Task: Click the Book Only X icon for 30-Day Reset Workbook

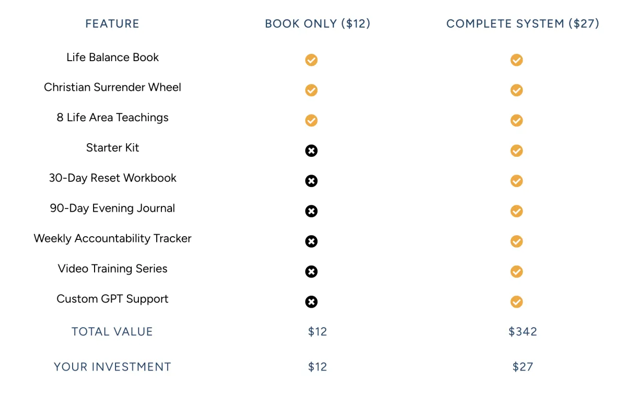Action: (x=311, y=181)
